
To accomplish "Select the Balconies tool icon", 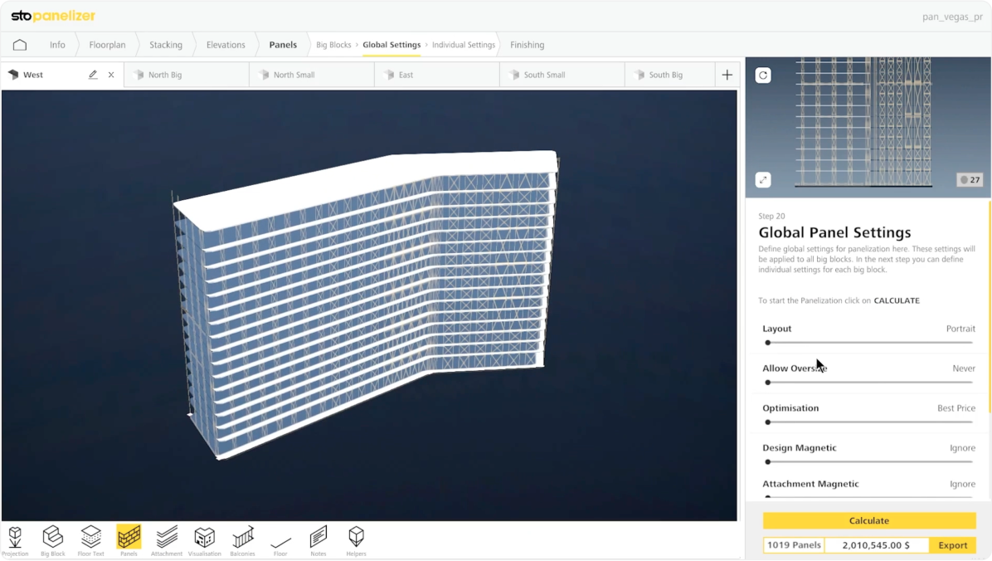I will click(x=242, y=538).
